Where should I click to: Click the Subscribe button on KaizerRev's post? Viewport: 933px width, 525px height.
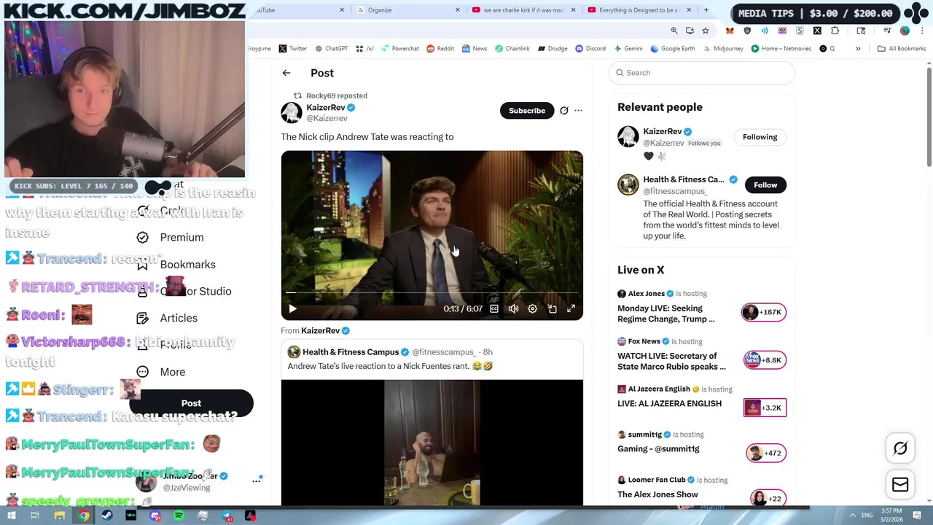coord(527,111)
